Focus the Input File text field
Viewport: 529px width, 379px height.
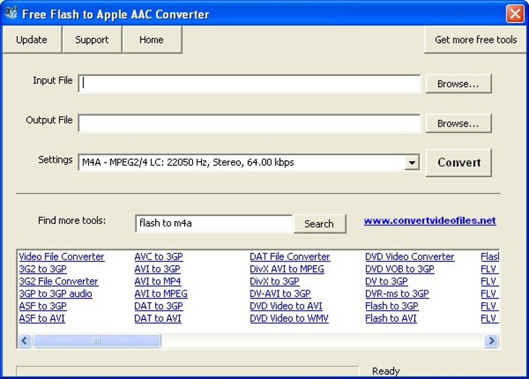tap(249, 83)
